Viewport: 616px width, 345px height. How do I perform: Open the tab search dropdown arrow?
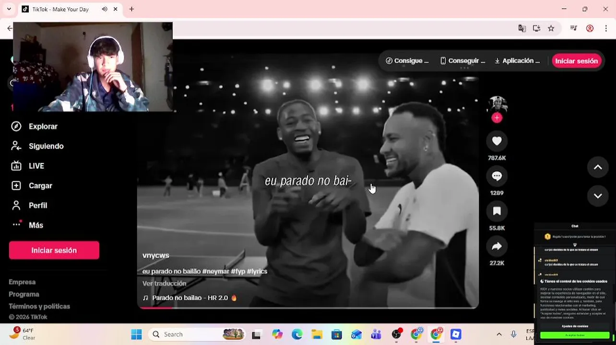[9, 9]
